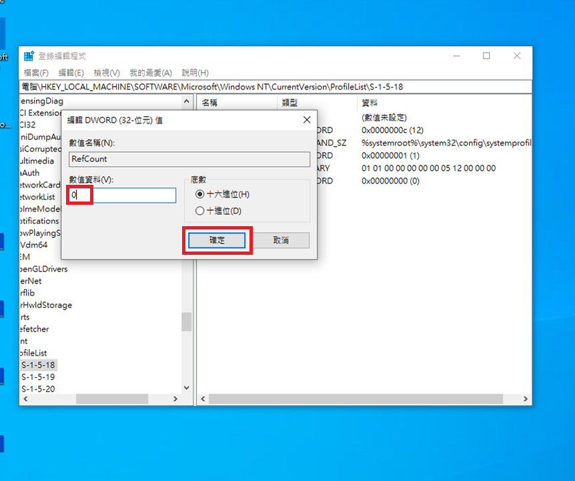Click the tree pane scroll-right arrow
The height and width of the screenshot is (481, 575).
click(176, 399)
